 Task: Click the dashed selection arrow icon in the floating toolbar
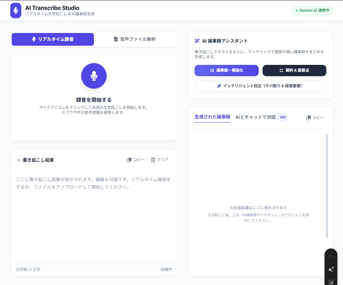pos(331,282)
